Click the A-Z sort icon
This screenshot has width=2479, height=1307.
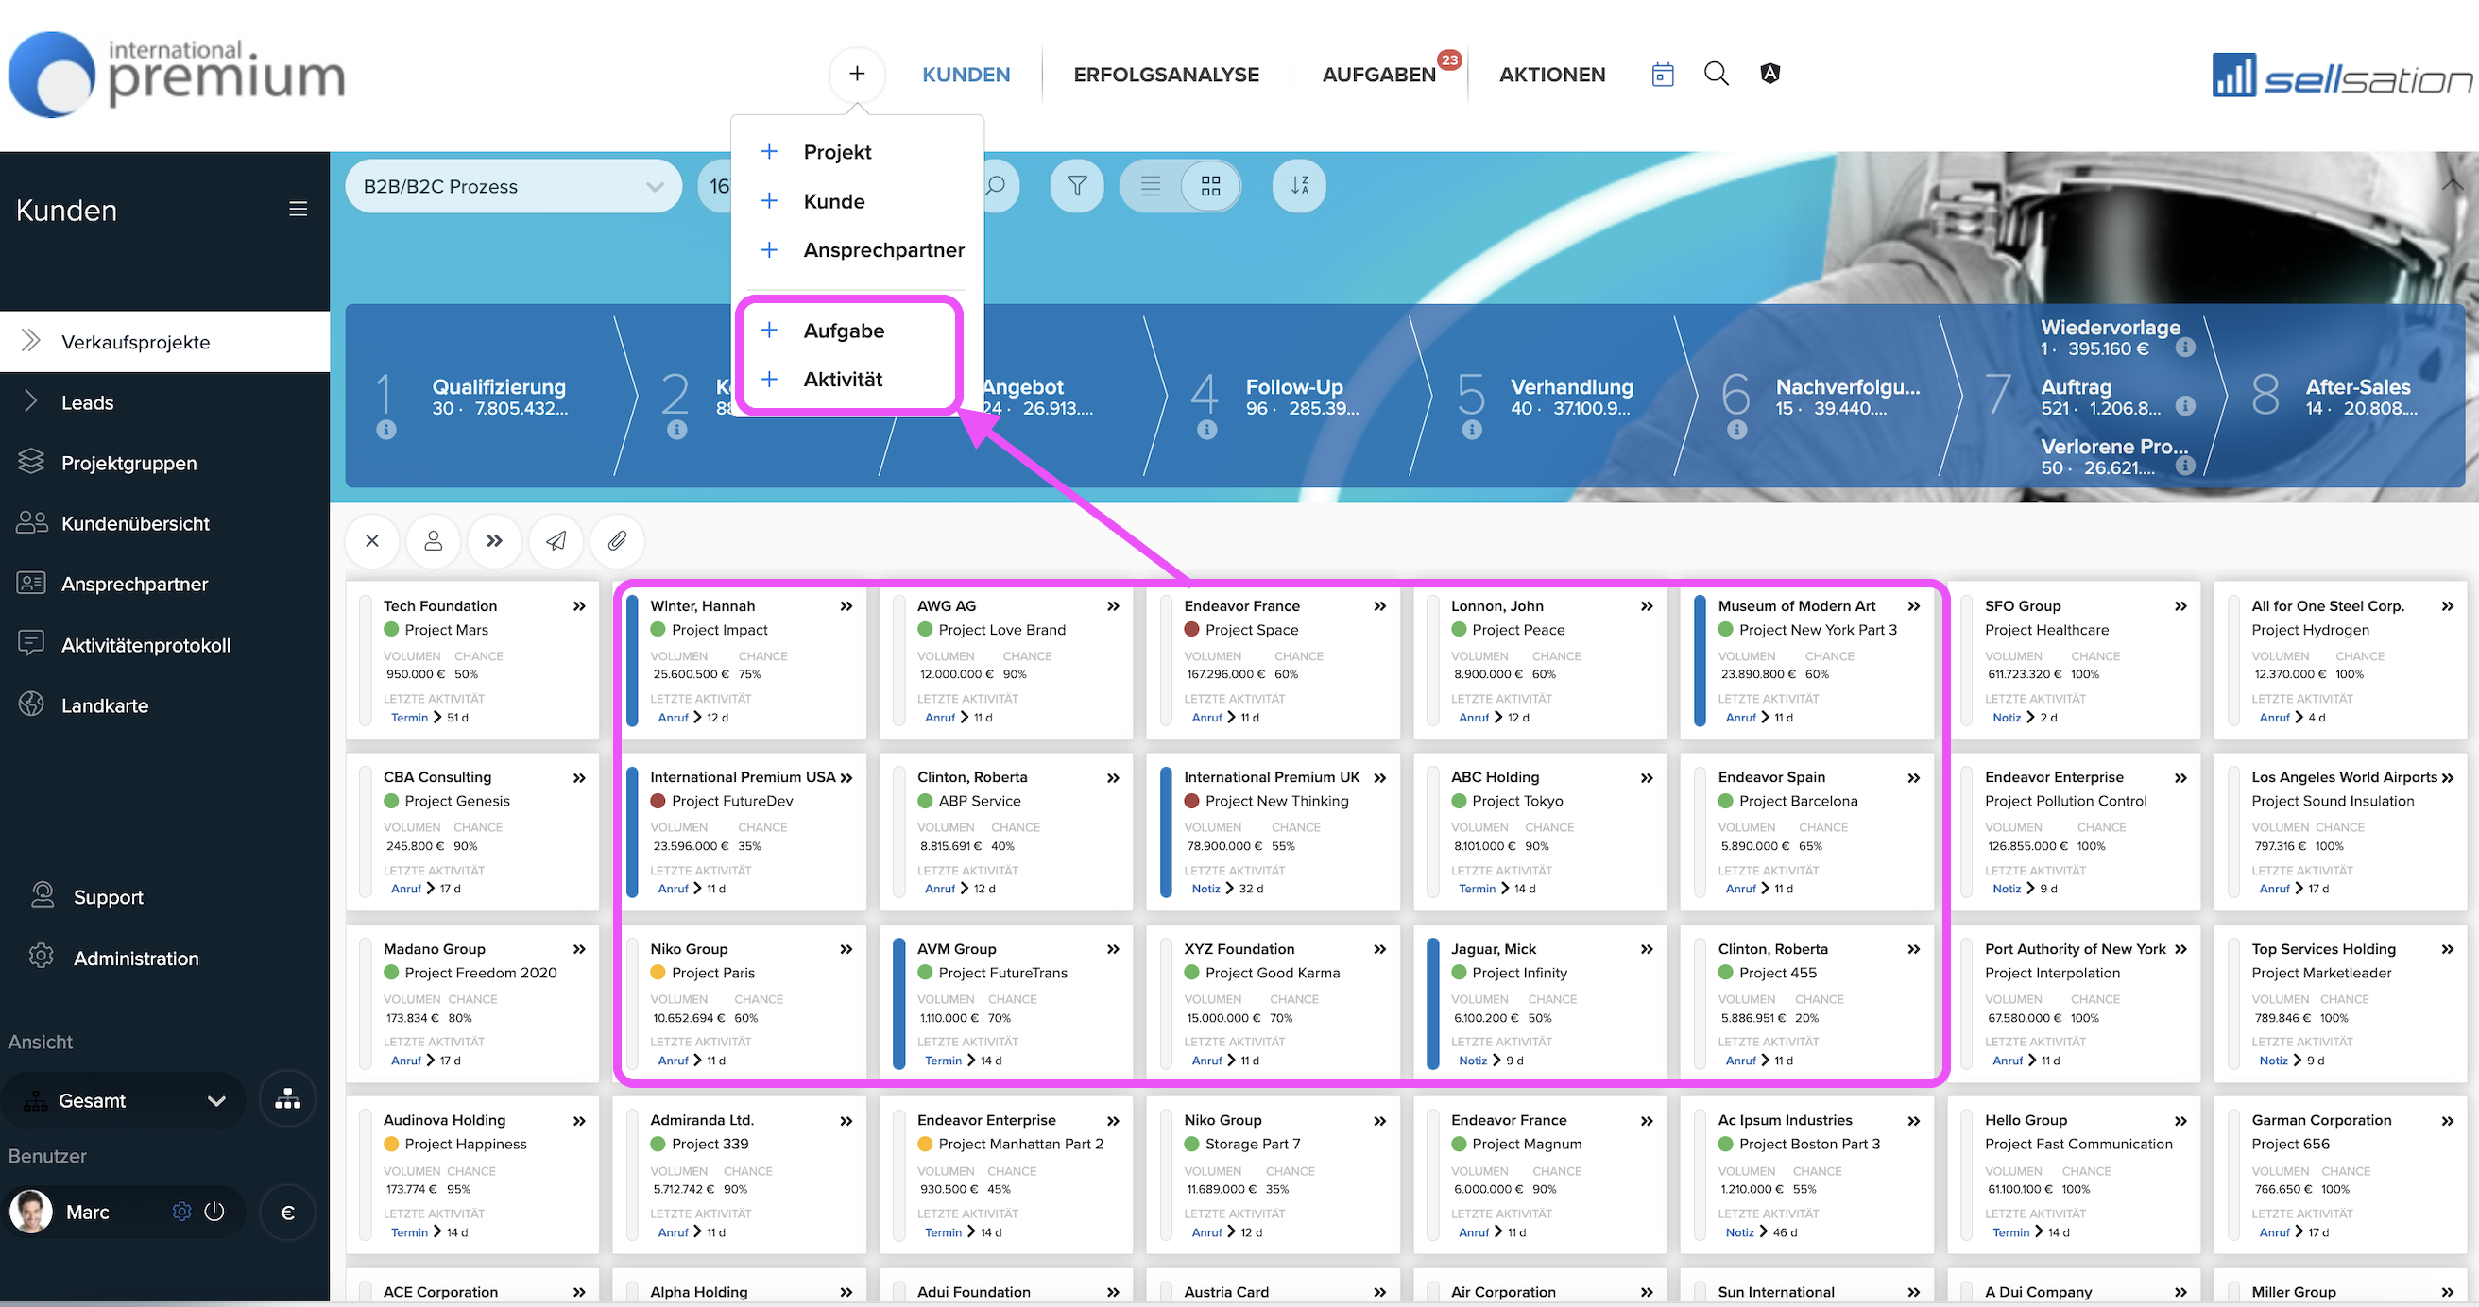click(1298, 186)
